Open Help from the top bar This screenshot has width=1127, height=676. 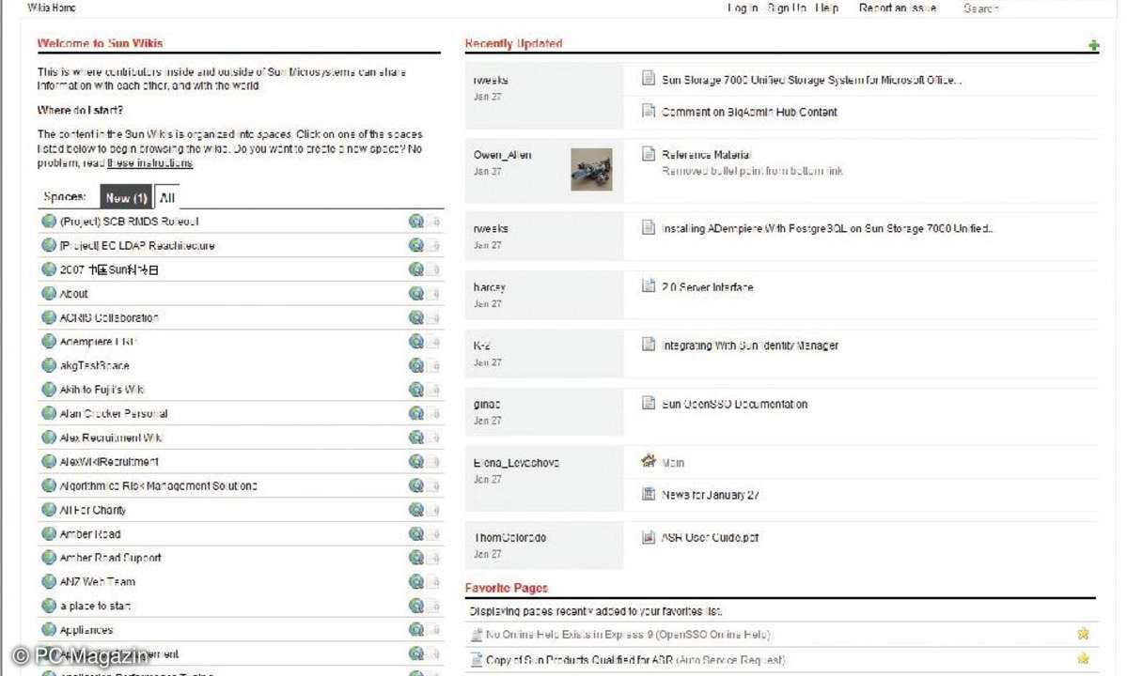(x=826, y=8)
